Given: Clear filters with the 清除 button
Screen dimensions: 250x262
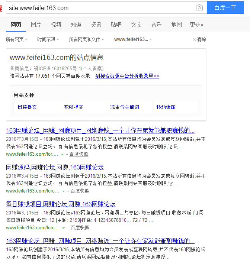Looking at the screenshot, I should [x=199, y=39].
